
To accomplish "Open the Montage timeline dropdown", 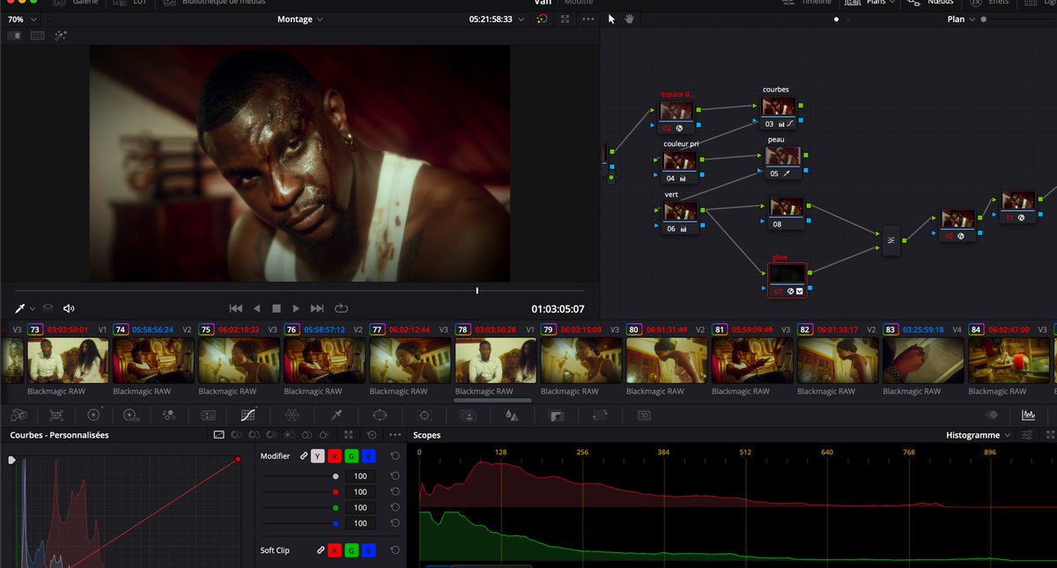I will tap(300, 18).
